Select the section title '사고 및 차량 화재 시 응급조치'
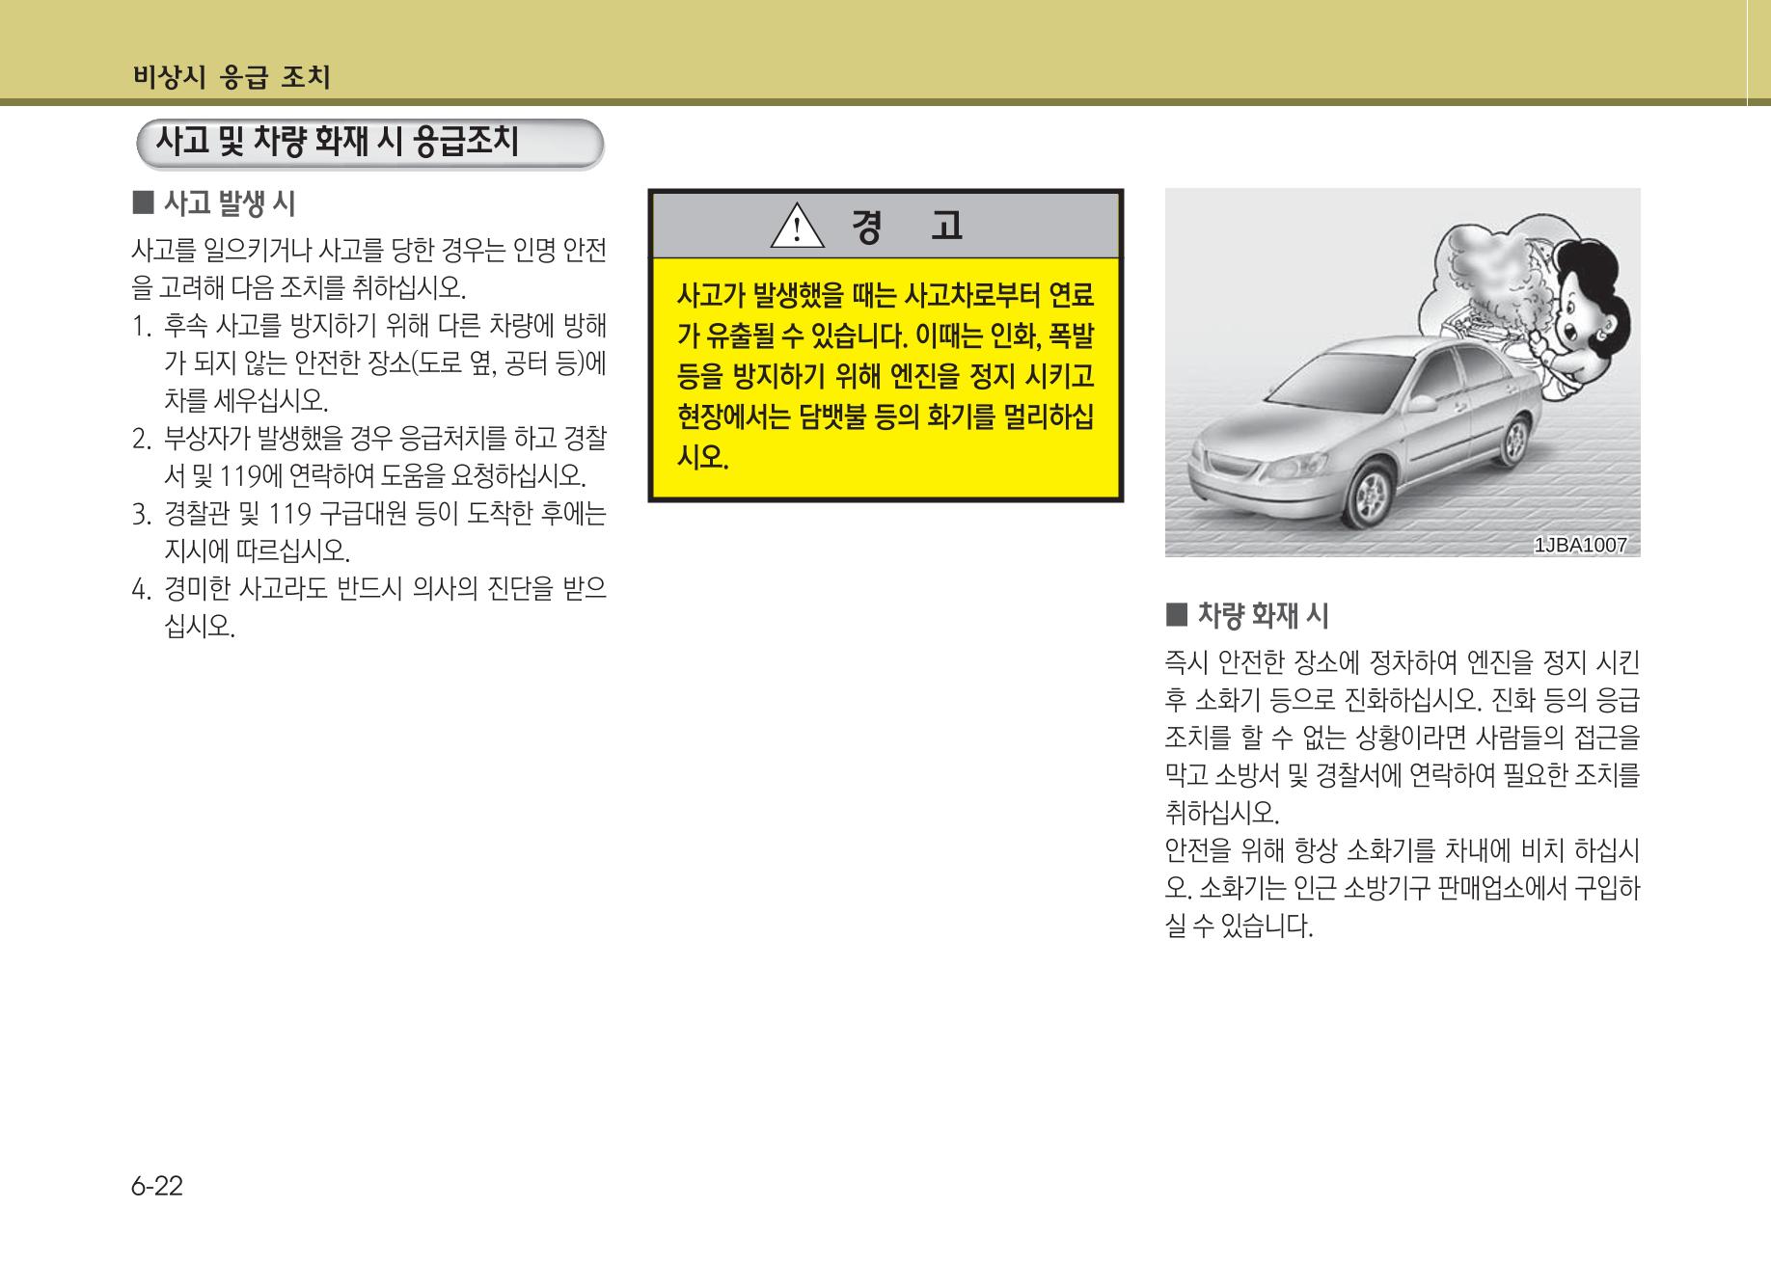 click(338, 144)
